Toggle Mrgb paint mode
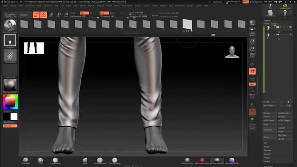 72,13
